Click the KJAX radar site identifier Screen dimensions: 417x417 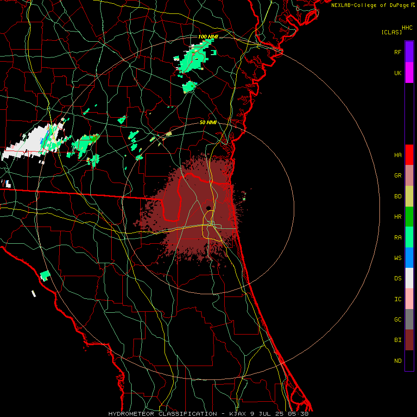[238, 414]
